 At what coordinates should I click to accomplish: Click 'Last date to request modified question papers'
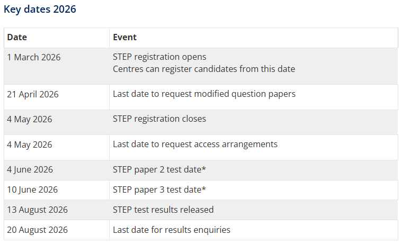coord(204,94)
